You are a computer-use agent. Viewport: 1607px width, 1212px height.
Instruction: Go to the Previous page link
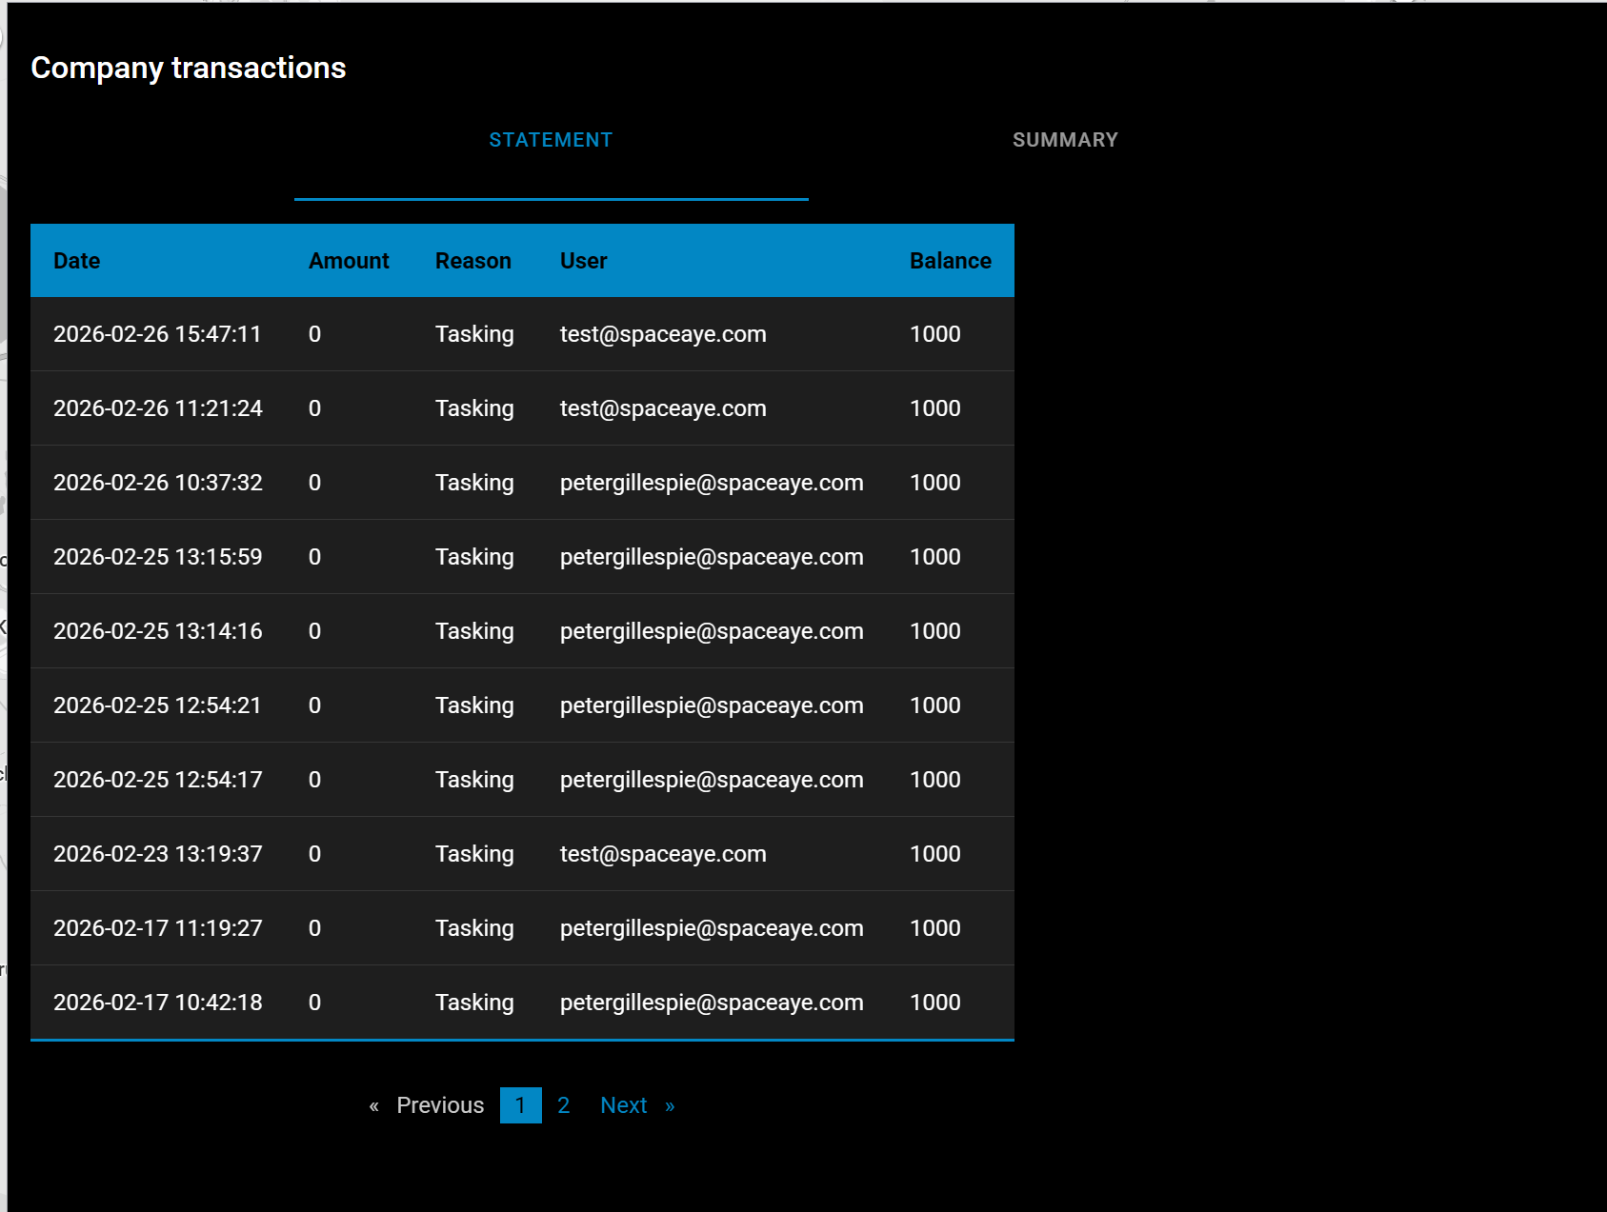pyautogui.click(x=439, y=1105)
